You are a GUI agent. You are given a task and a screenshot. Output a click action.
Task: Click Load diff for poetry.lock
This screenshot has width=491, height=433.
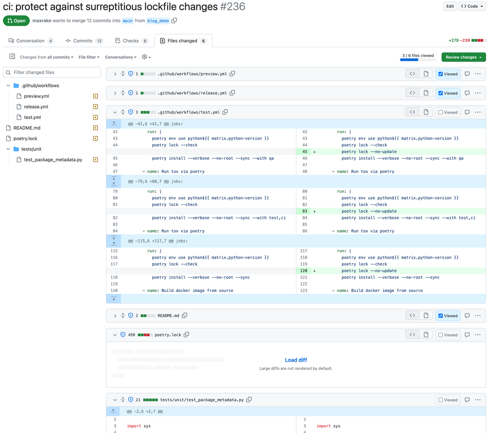point(296,360)
